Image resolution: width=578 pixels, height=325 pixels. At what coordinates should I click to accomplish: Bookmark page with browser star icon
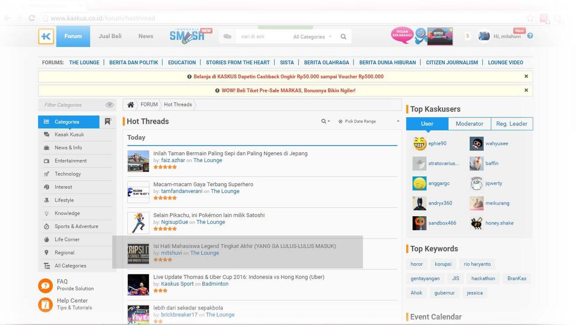[530, 18]
